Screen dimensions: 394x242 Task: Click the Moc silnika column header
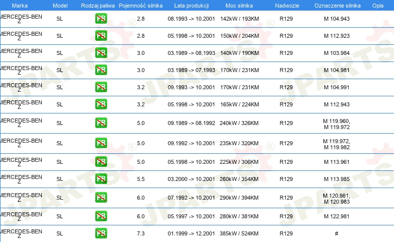239,6
